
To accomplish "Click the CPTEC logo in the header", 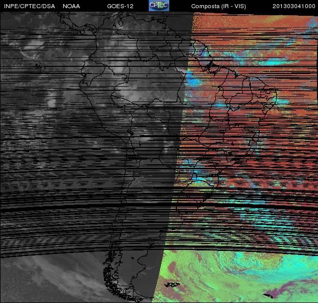I will click(159, 6).
